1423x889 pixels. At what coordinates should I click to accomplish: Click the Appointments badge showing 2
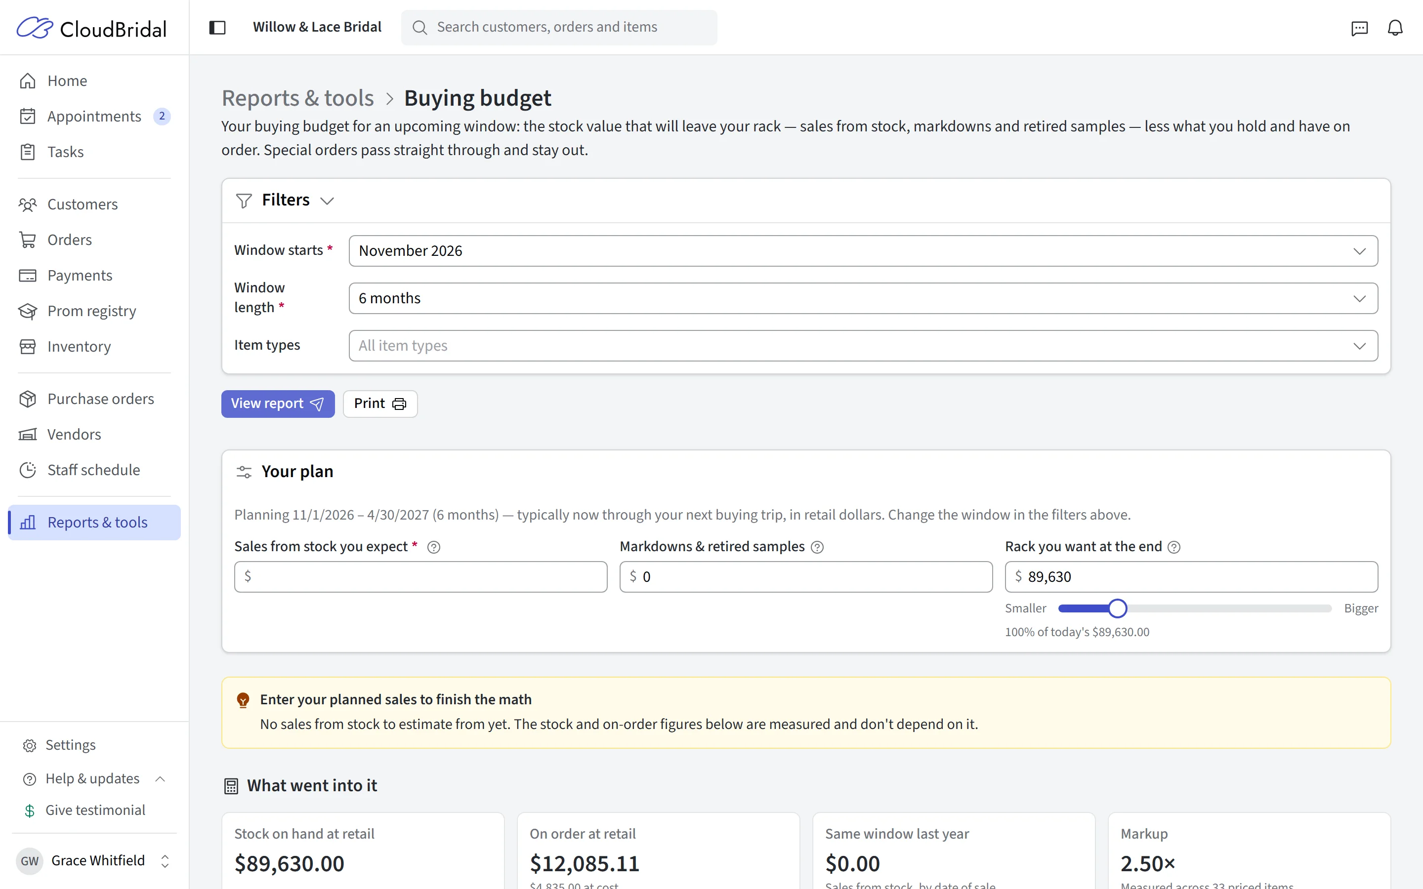(162, 117)
